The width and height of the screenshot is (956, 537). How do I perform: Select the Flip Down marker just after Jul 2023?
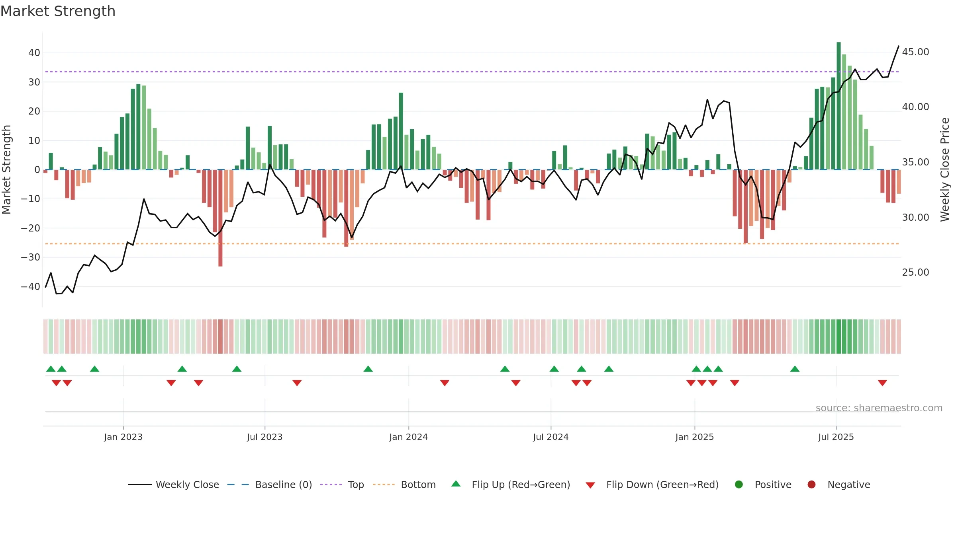297,383
